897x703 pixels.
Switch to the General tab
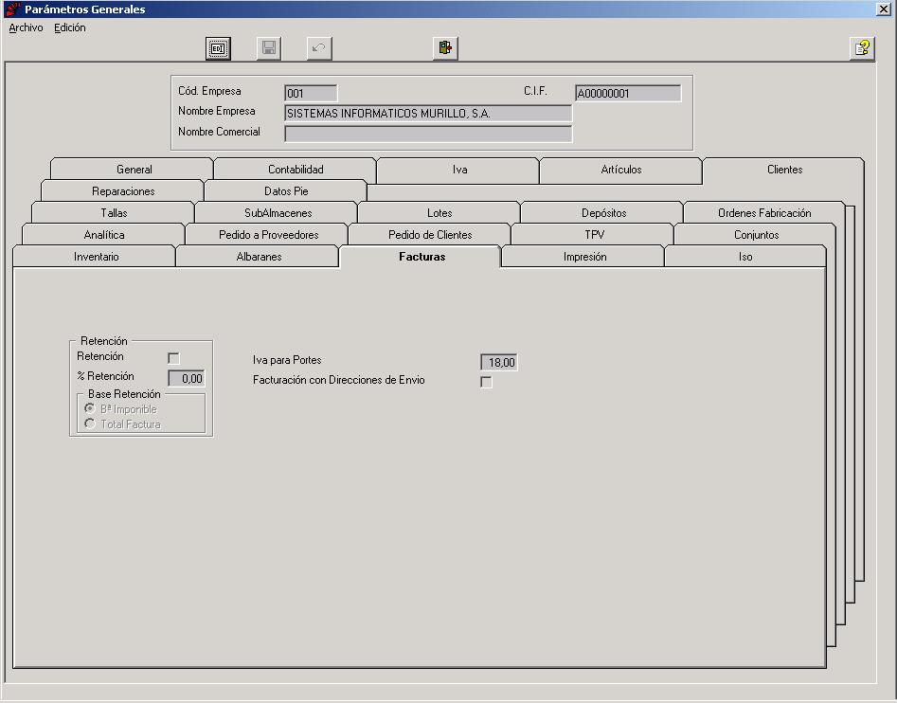133,170
